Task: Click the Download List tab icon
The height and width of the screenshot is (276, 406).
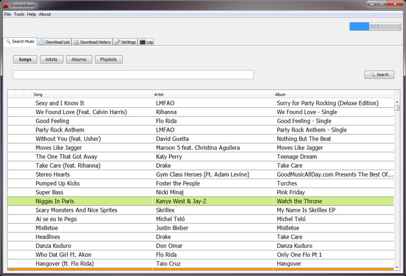Action: [42, 42]
